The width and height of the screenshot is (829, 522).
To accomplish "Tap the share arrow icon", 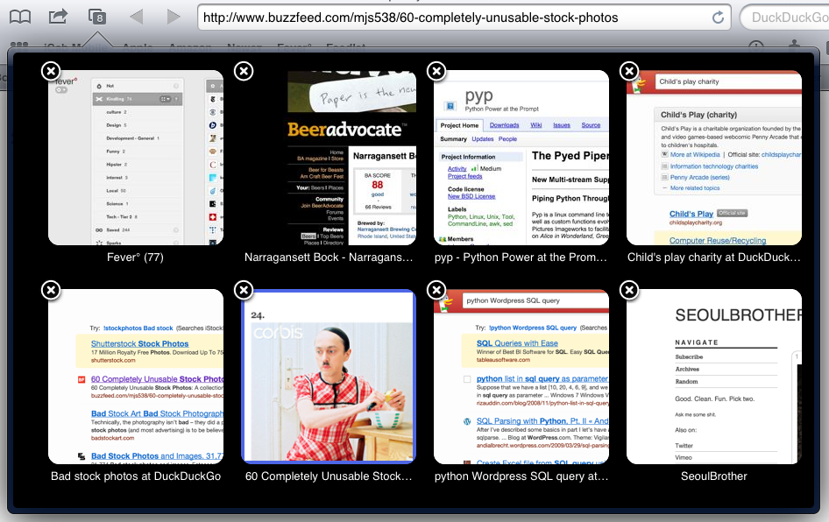I will tap(58, 17).
